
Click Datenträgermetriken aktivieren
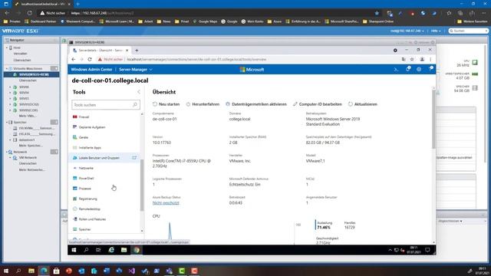pyautogui.click(x=256, y=104)
